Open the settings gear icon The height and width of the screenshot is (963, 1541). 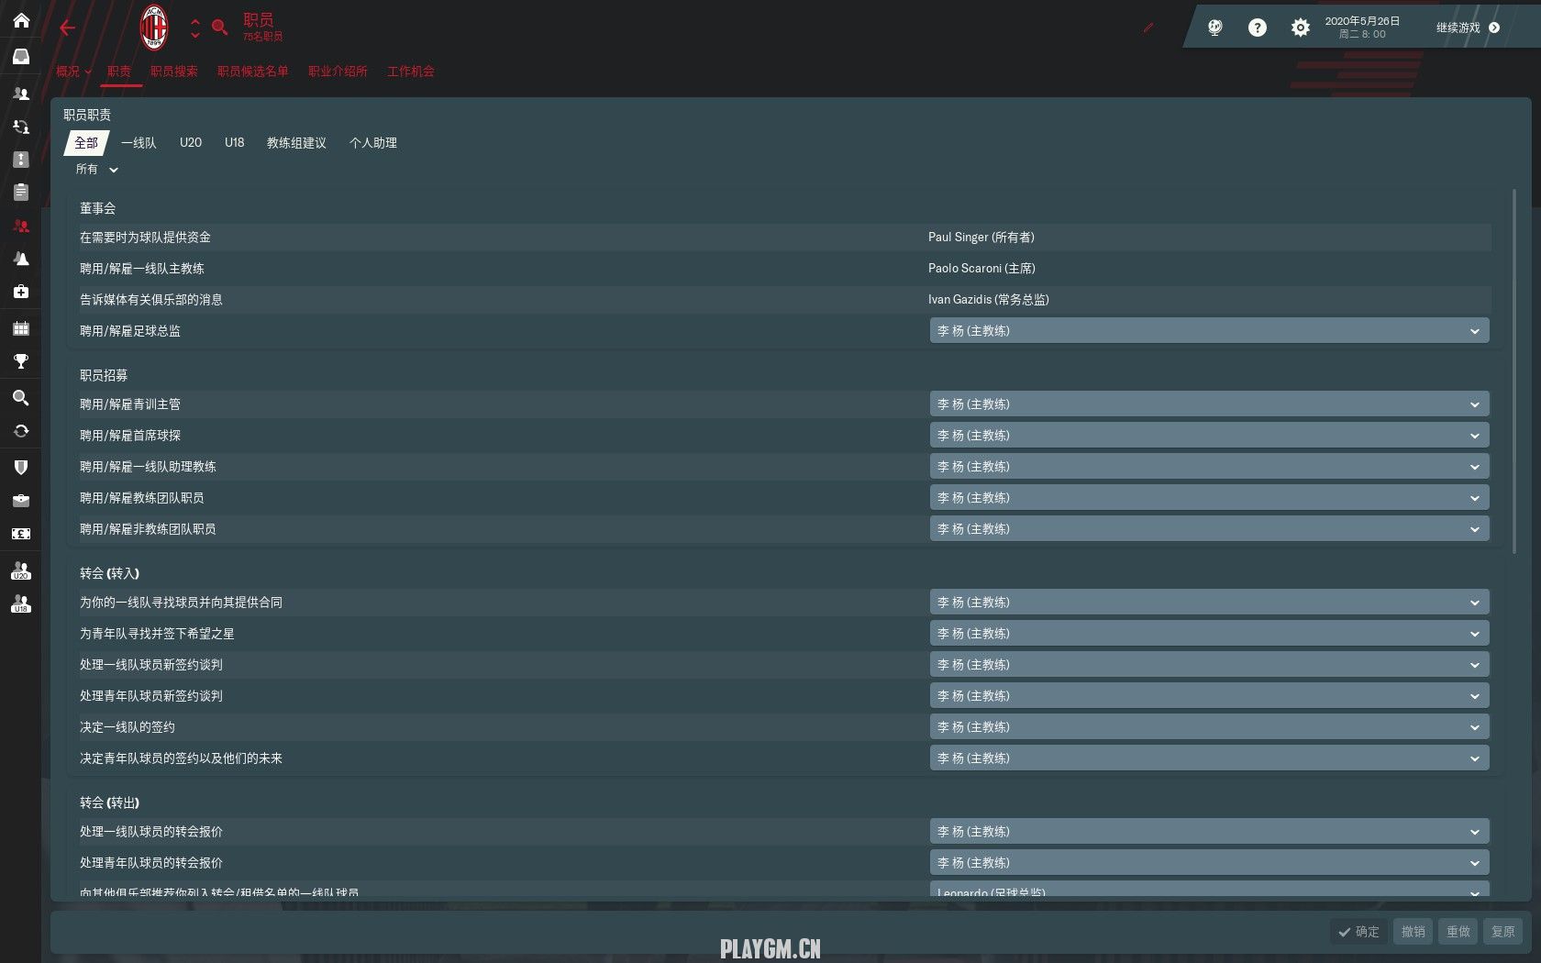tap(1300, 28)
